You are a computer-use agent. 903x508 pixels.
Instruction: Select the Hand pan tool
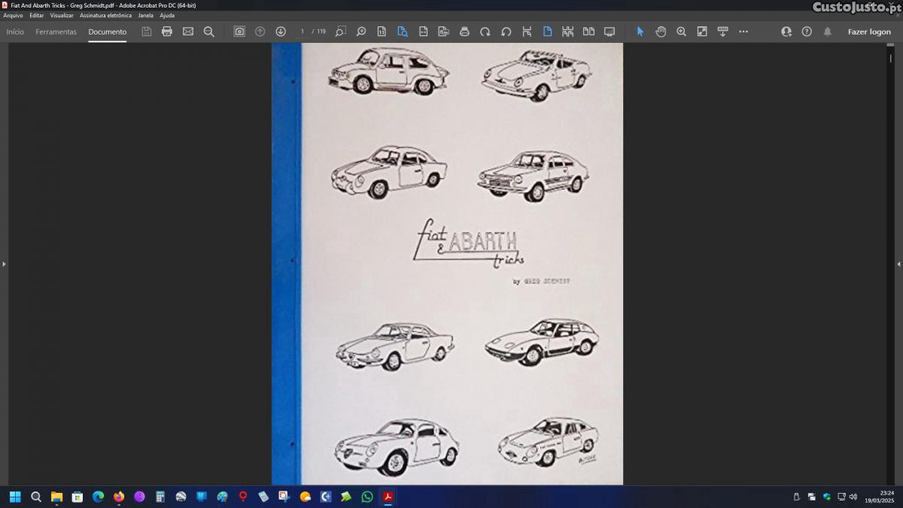click(661, 32)
